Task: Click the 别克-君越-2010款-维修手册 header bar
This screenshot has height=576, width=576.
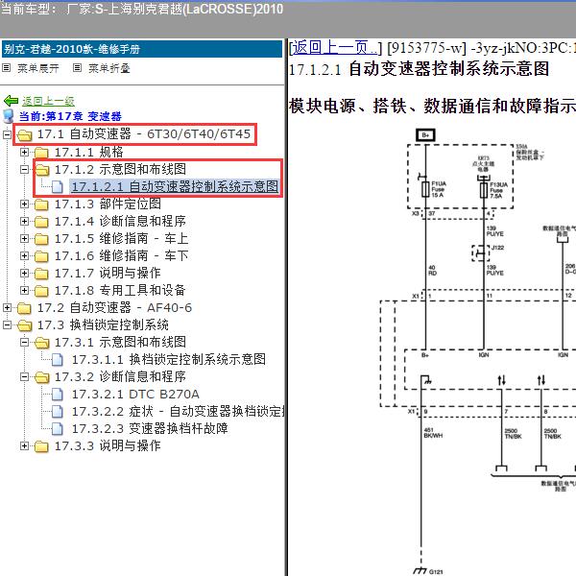Action: [142, 49]
